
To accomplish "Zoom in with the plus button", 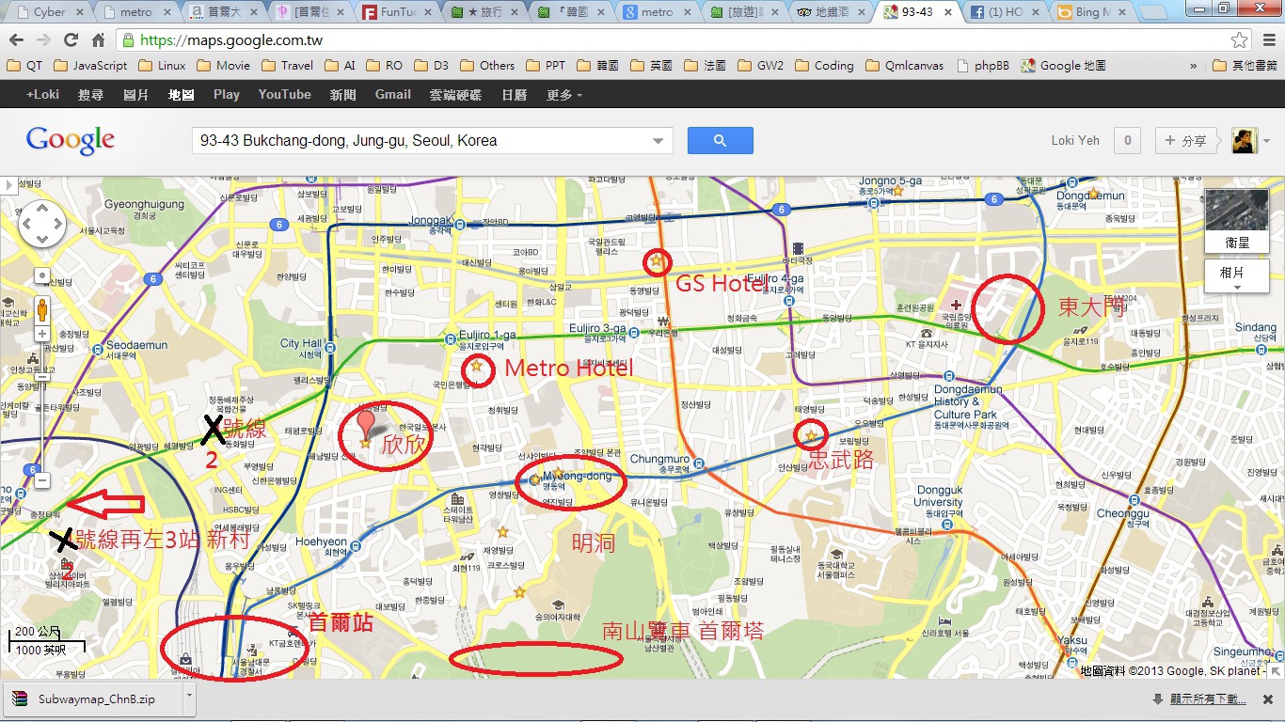I will [42, 334].
